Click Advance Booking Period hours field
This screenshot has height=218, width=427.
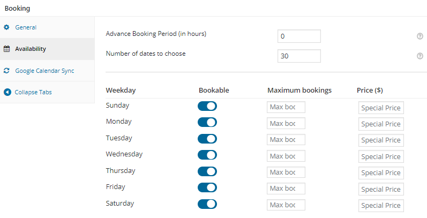click(x=299, y=36)
